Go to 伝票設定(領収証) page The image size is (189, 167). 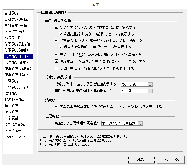click(18, 69)
